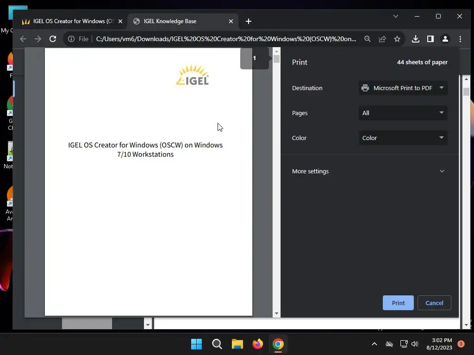
Task: Open File Explorer from taskbar
Action: (x=237, y=344)
